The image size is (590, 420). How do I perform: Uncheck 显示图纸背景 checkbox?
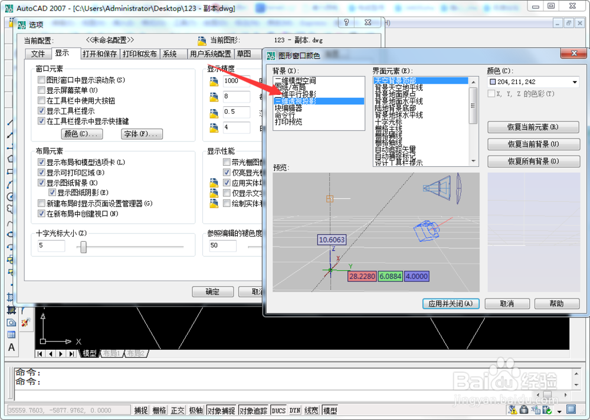pos(42,183)
